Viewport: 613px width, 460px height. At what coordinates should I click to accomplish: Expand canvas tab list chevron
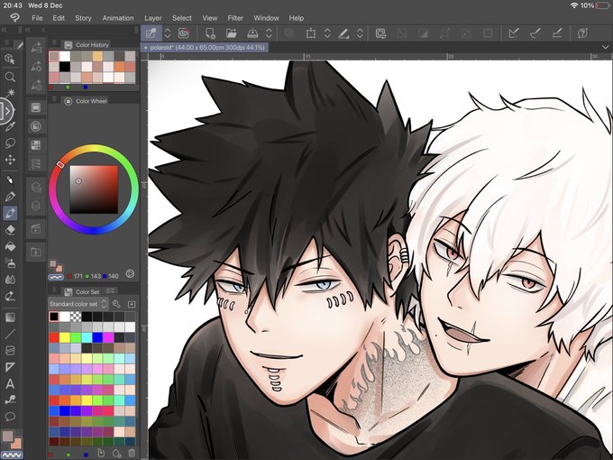(x=605, y=47)
